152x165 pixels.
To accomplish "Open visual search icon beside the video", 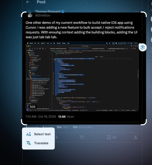I will 143,47.
